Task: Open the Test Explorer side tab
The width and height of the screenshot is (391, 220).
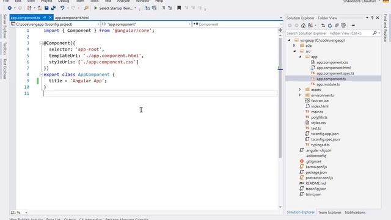Action: [4, 68]
